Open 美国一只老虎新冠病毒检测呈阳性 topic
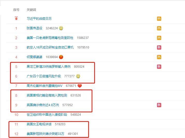Viewport: 185px width, 138px height. click(50, 38)
